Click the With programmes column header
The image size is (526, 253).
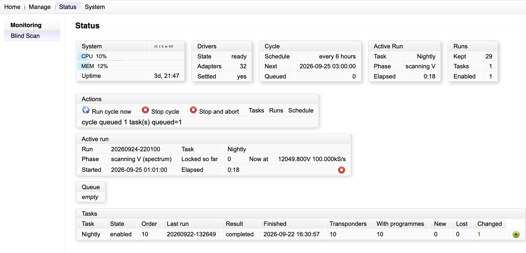click(400, 224)
